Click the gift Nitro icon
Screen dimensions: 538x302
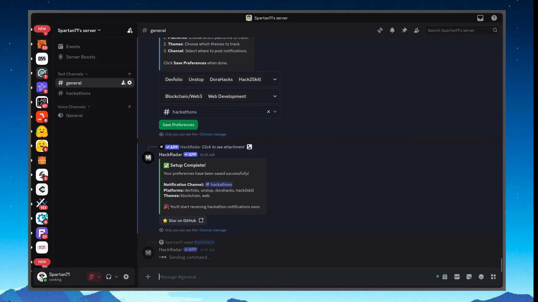coord(445,277)
